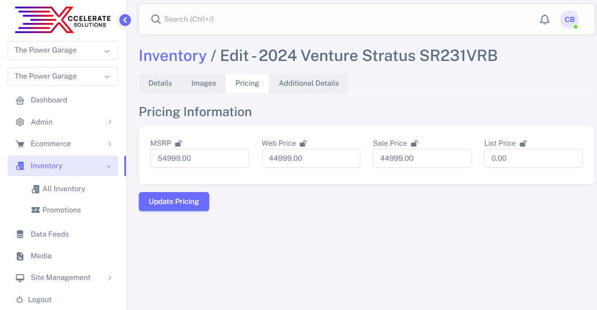Expand the Admin submenu
Screen dimensions: 597x310
[63, 122]
